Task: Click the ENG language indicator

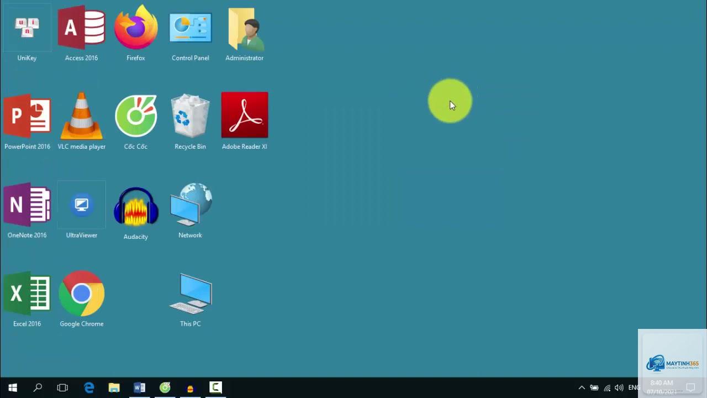Action: (x=634, y=387)
